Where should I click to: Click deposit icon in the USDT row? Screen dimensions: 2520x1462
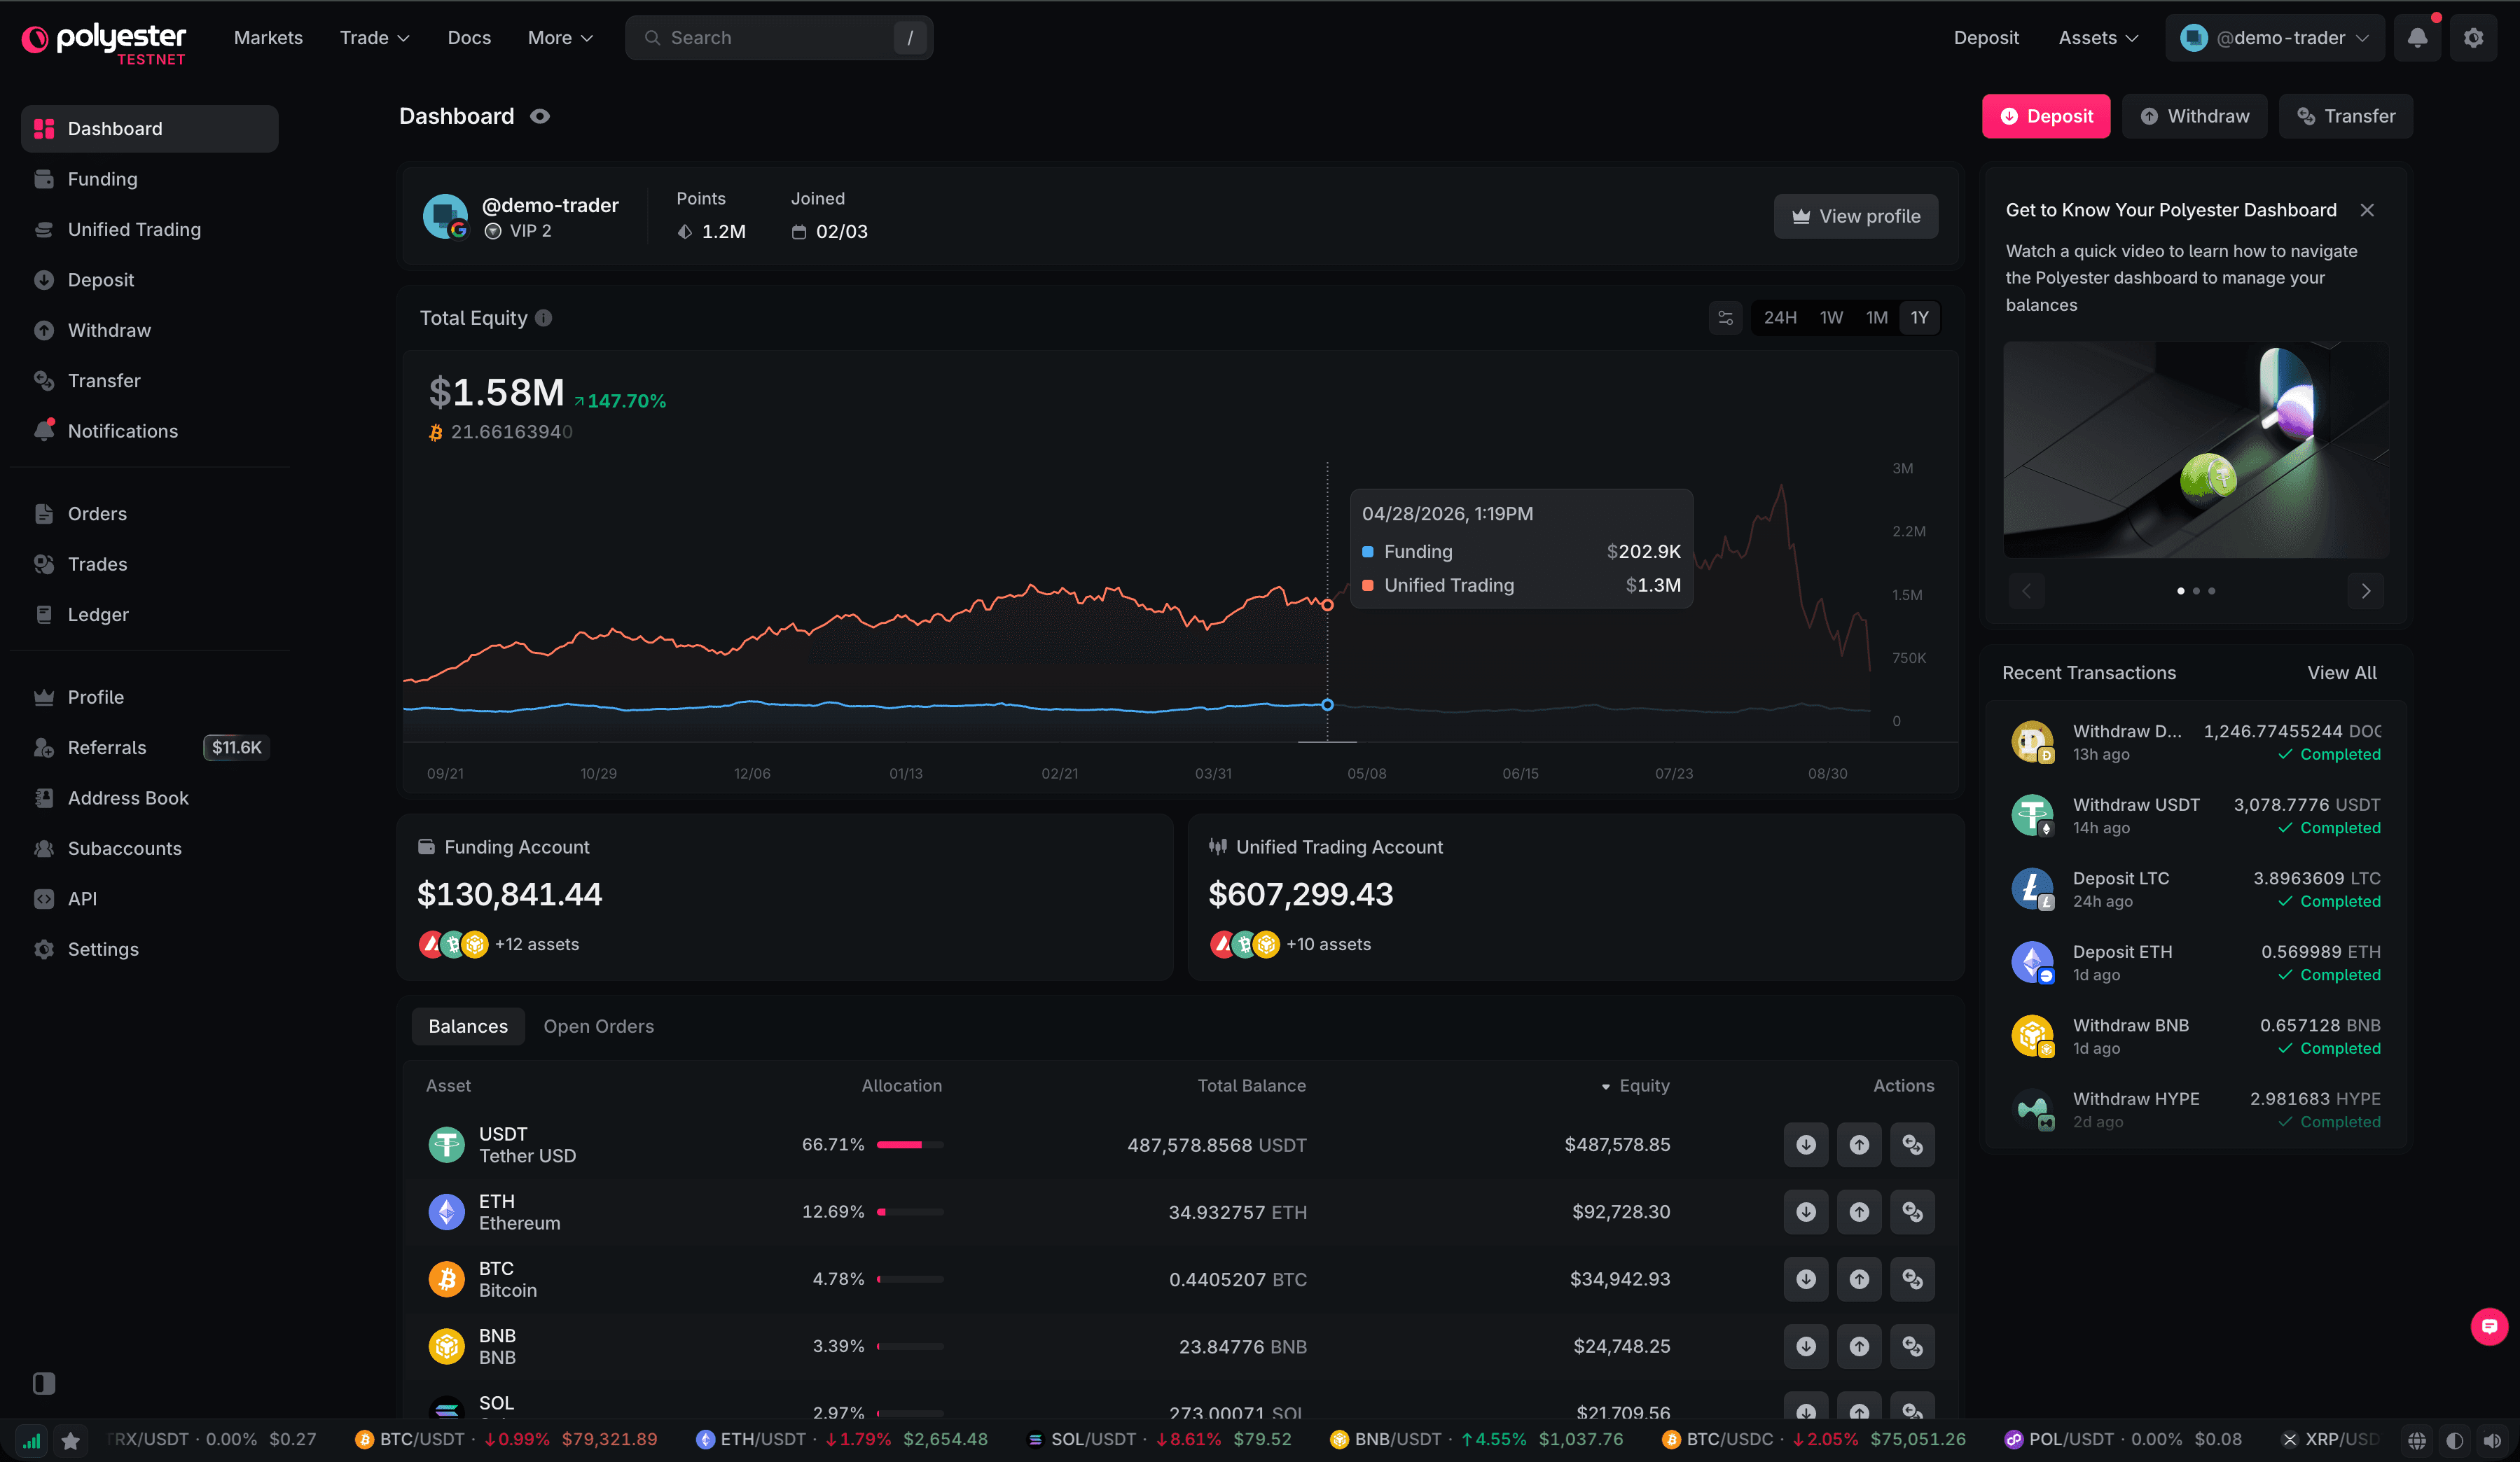click(1805, 1145)
